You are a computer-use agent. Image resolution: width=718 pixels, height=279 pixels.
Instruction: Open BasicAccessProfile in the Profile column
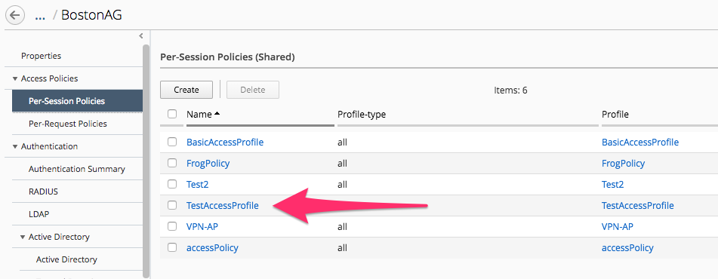click(x=640, y=143)
